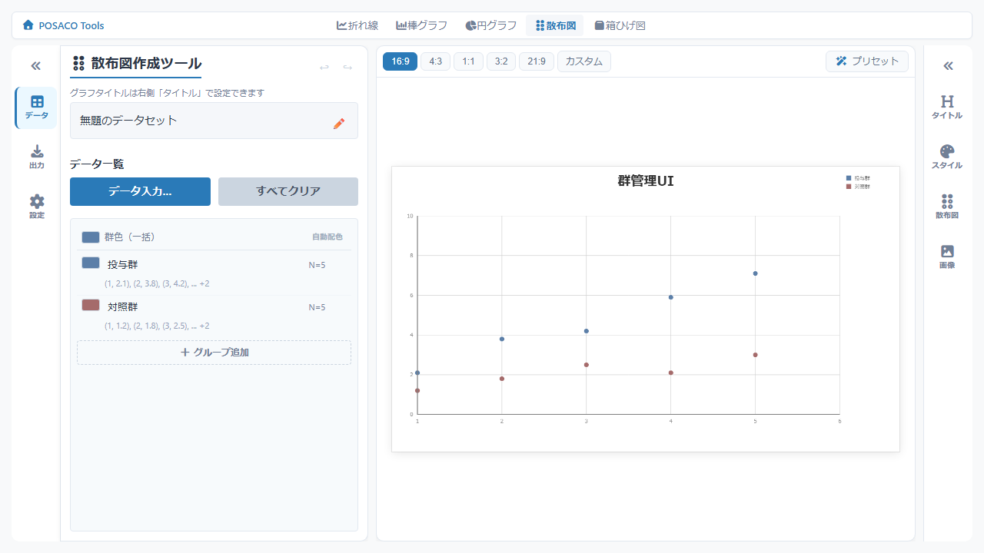Collapse the left sidebar with chevrons
The width and height of the screenshot is (984, 553).
35,66
